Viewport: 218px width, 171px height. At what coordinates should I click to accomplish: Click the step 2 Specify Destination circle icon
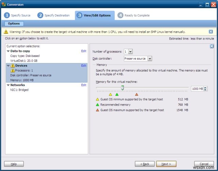click(40, 15)
